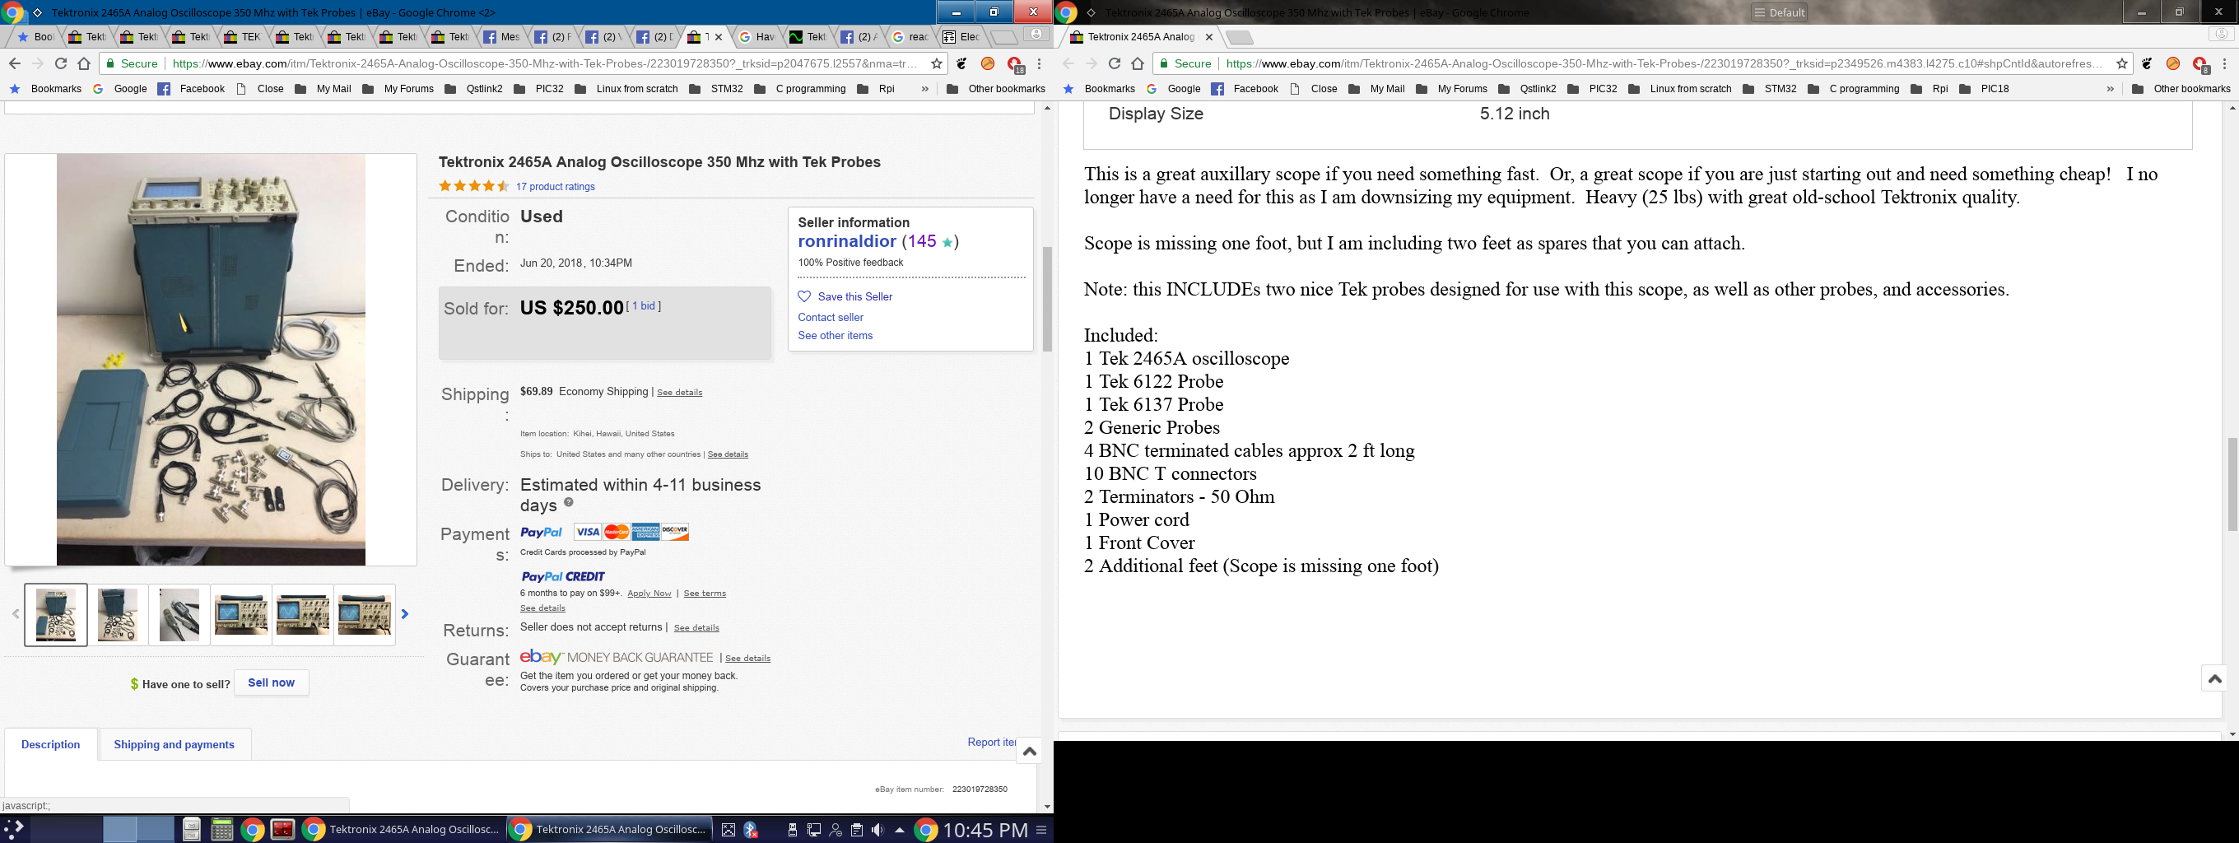The height and width of the screenshot is (843, 2239).
Task: Open the red extension with badge 8 in right window
Action: point(2201,64)
